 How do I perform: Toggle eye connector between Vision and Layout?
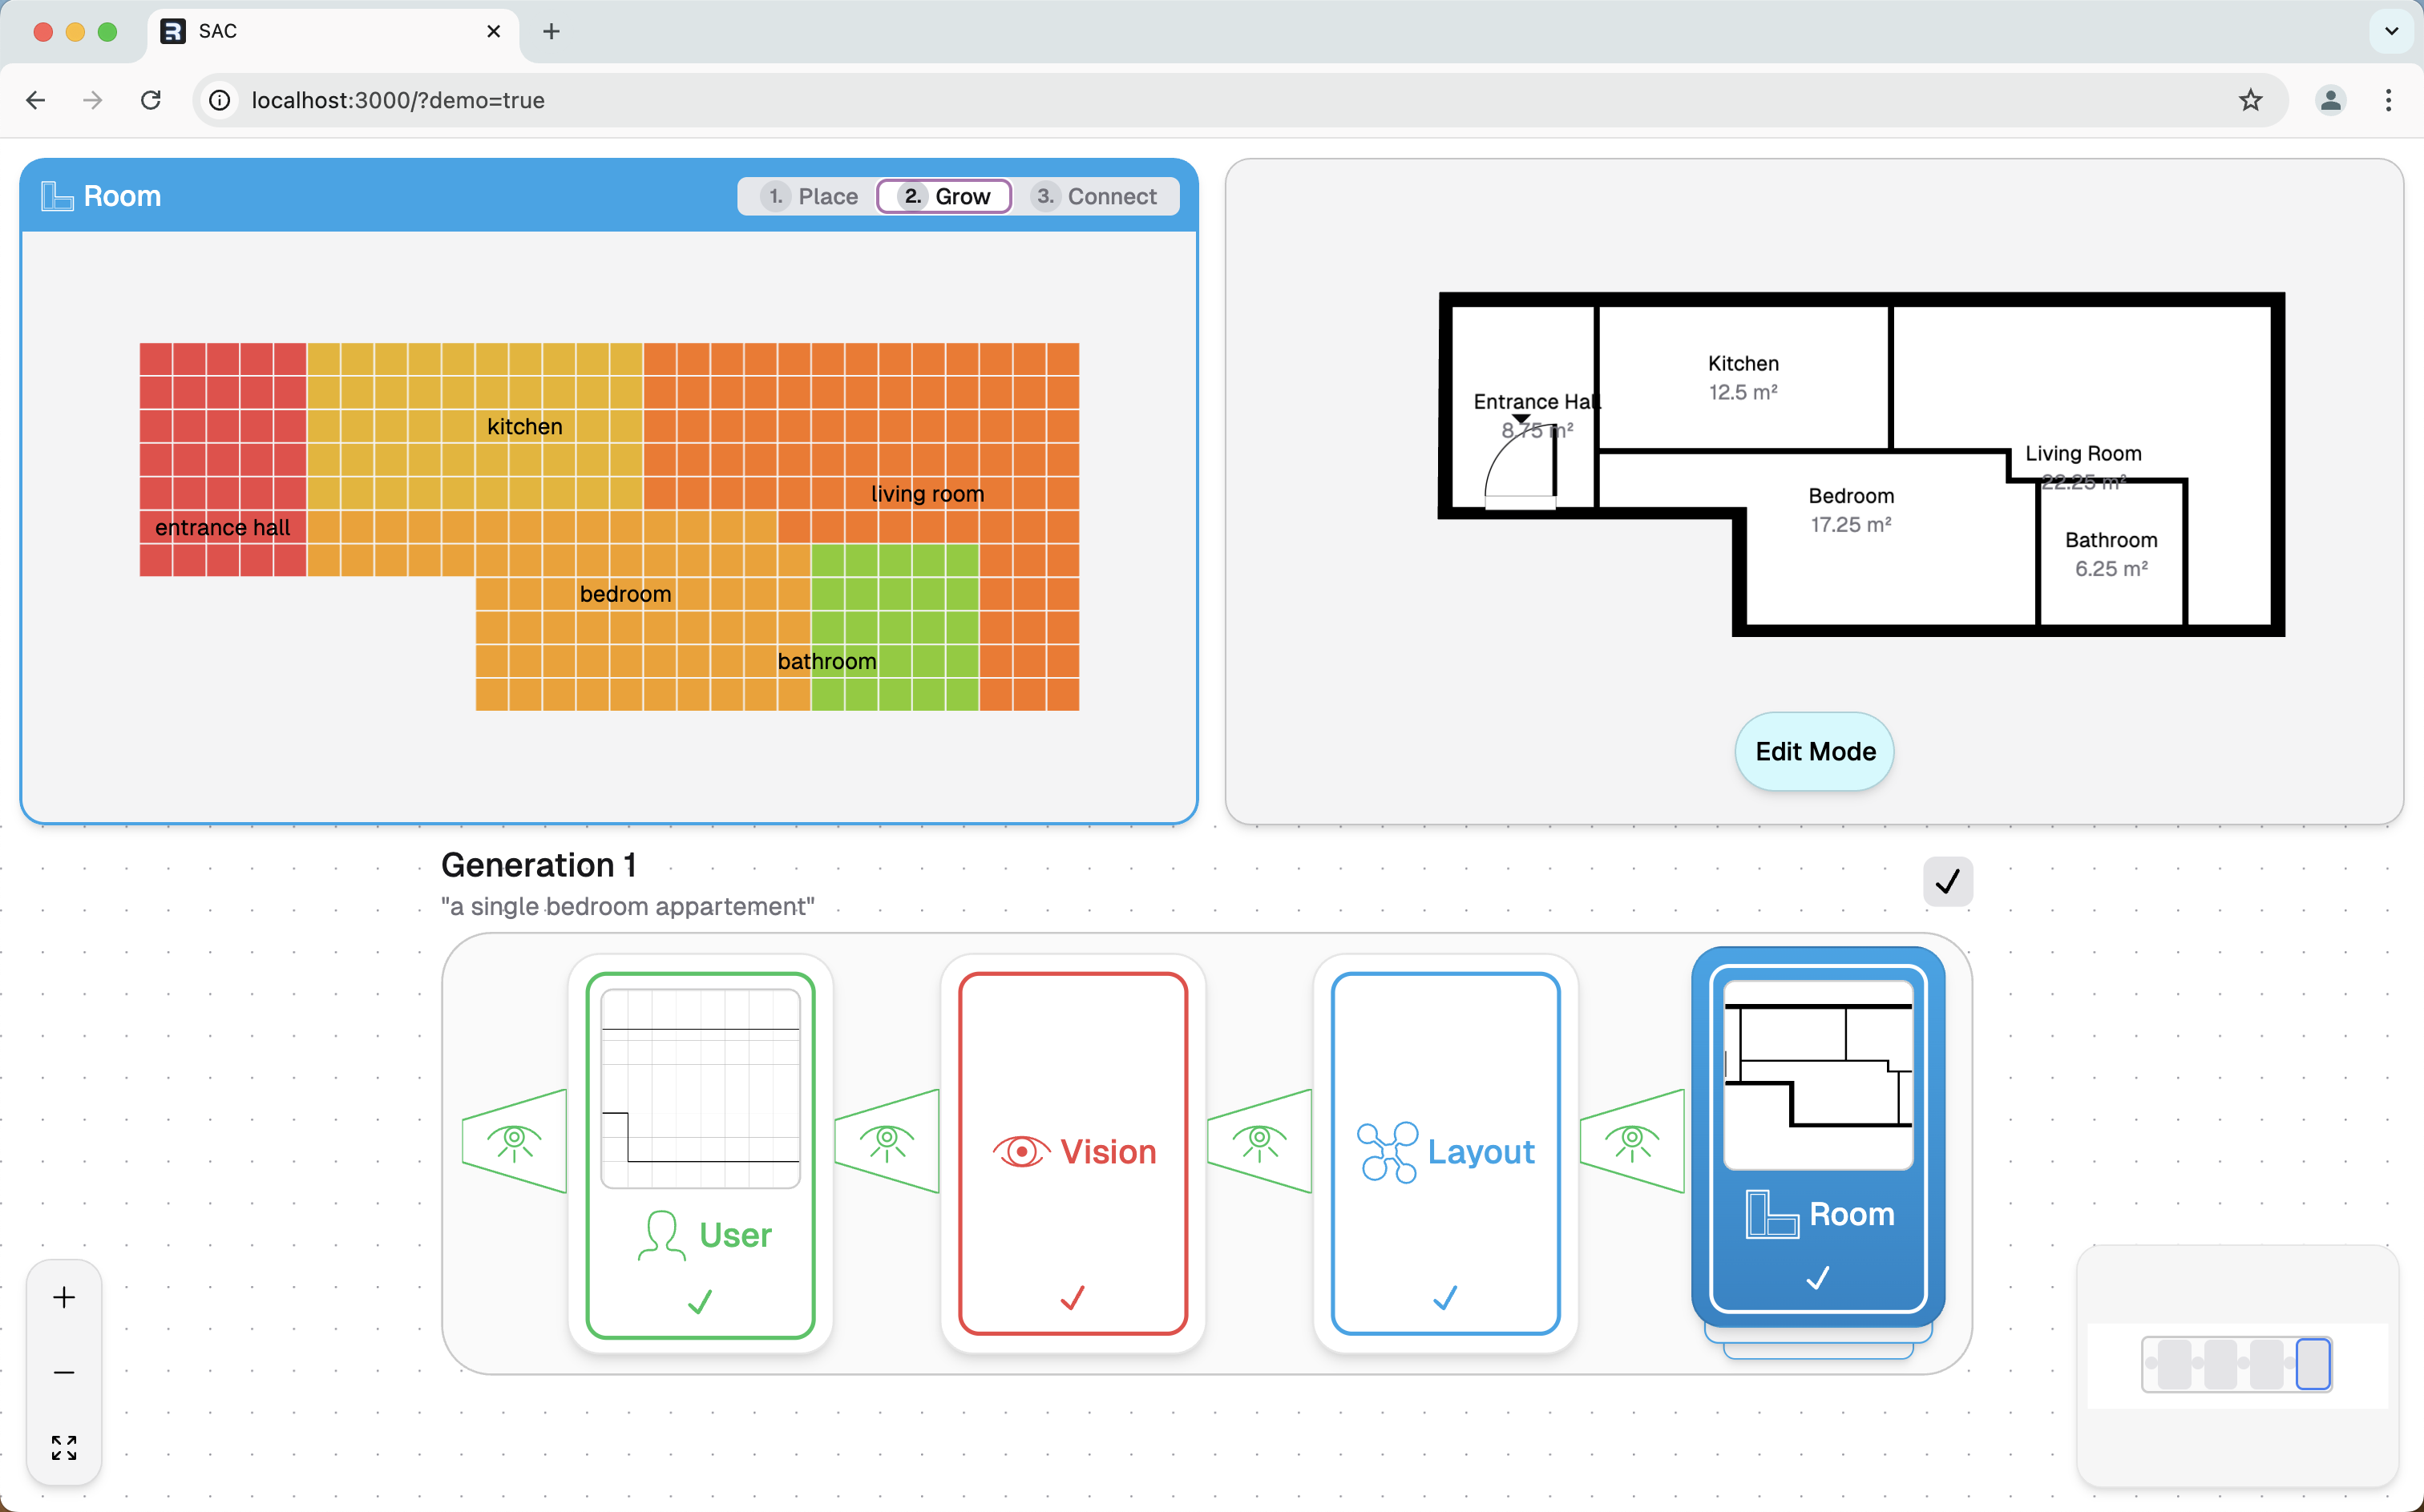[x=1259, y=1141]
